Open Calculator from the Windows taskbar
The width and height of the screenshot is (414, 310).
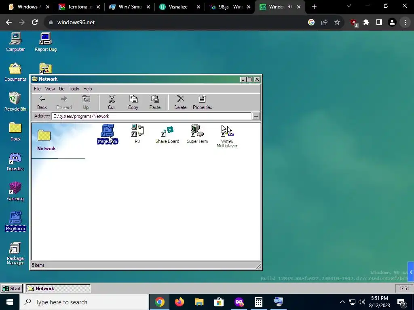(x=258, y=302)
